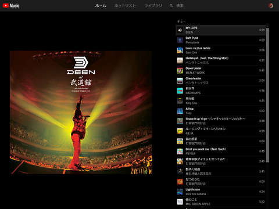
Task: Open the Mrs. GREEN APPLE artist link
Action: (x=198, y=204)
